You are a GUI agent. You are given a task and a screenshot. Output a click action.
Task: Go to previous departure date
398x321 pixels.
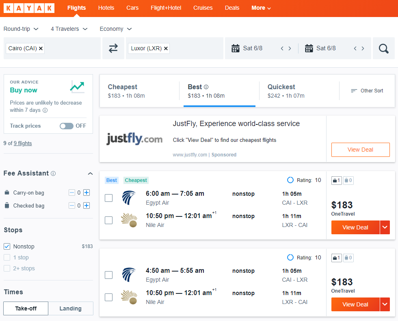282,48
